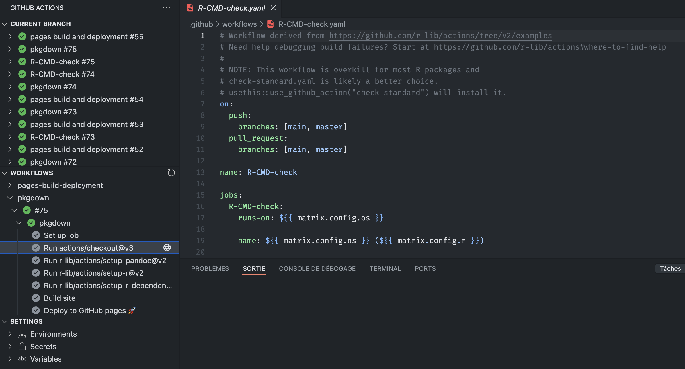Open the PROBLÈMES panel tab
The height and width of the screenshot is (369, 685).
(210, 268)
